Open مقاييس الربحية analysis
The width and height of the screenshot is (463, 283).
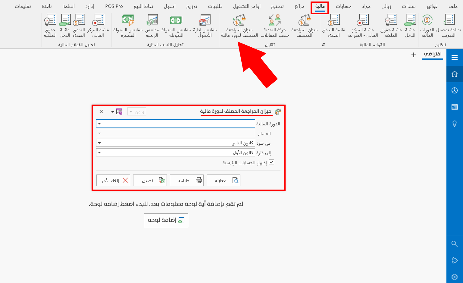pos(152,26)
